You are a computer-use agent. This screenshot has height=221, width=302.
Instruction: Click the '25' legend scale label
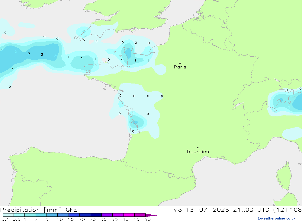[92, 219]
